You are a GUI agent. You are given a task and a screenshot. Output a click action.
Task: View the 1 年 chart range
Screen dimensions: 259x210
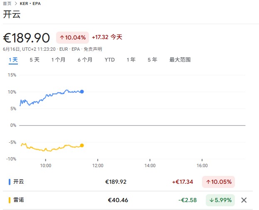point(131,60)
